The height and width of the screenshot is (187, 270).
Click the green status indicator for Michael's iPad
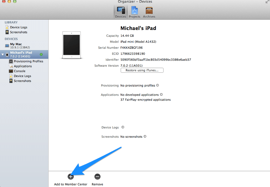(x=41, y=54)
